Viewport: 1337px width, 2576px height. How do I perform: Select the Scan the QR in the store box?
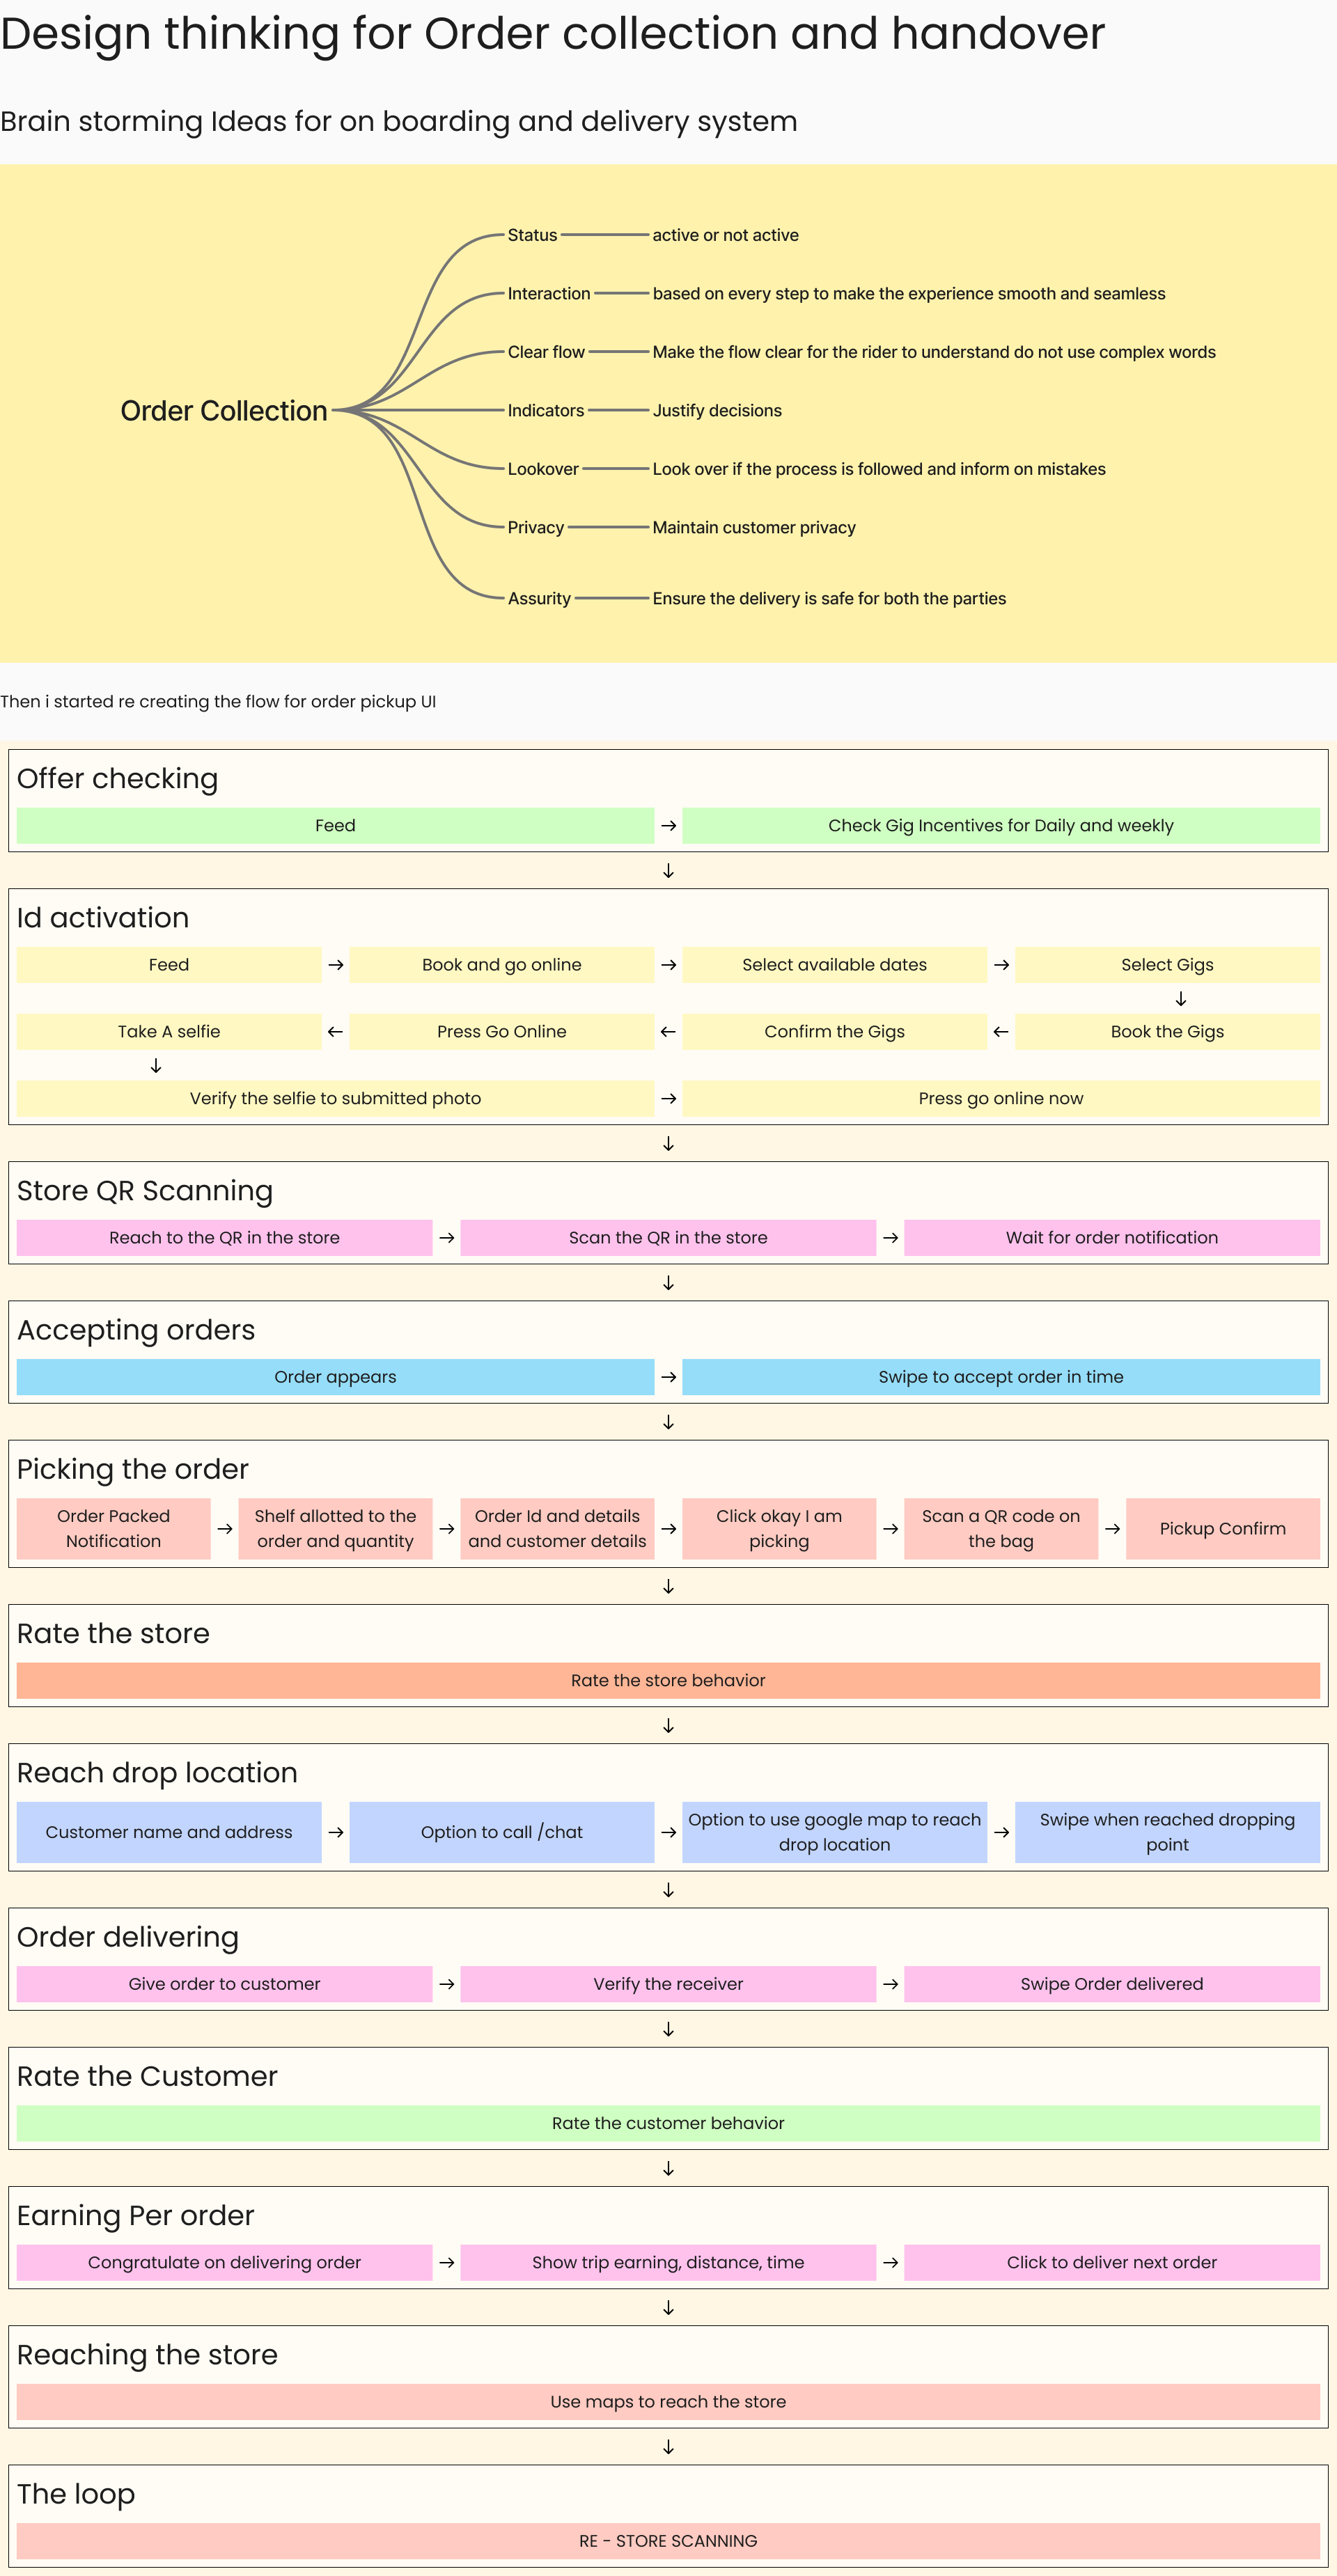point(668,1238)
